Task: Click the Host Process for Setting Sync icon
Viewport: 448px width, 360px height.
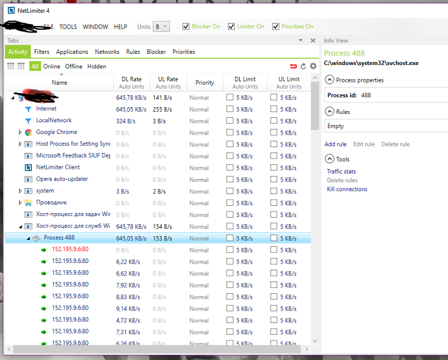Action: point(28,144)
